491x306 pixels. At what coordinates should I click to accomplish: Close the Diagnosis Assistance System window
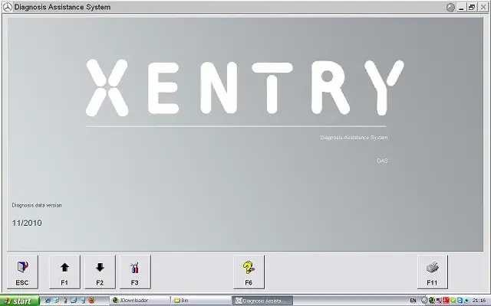point(483,7)
